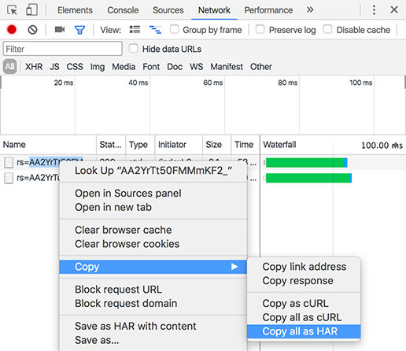
Task: Expand the Copy submenu entry
Action: pos(153,267)
